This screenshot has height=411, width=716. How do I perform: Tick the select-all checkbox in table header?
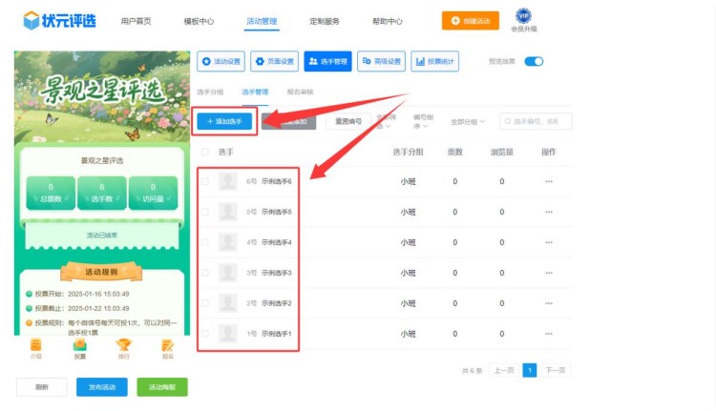(x=205, y=152)
